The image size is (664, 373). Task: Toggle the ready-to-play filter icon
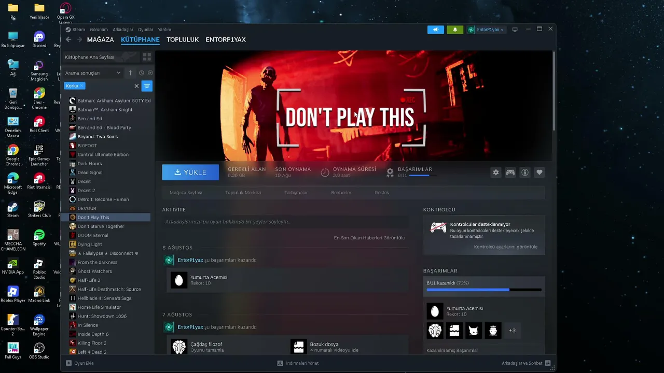click(x=150, y=73)
